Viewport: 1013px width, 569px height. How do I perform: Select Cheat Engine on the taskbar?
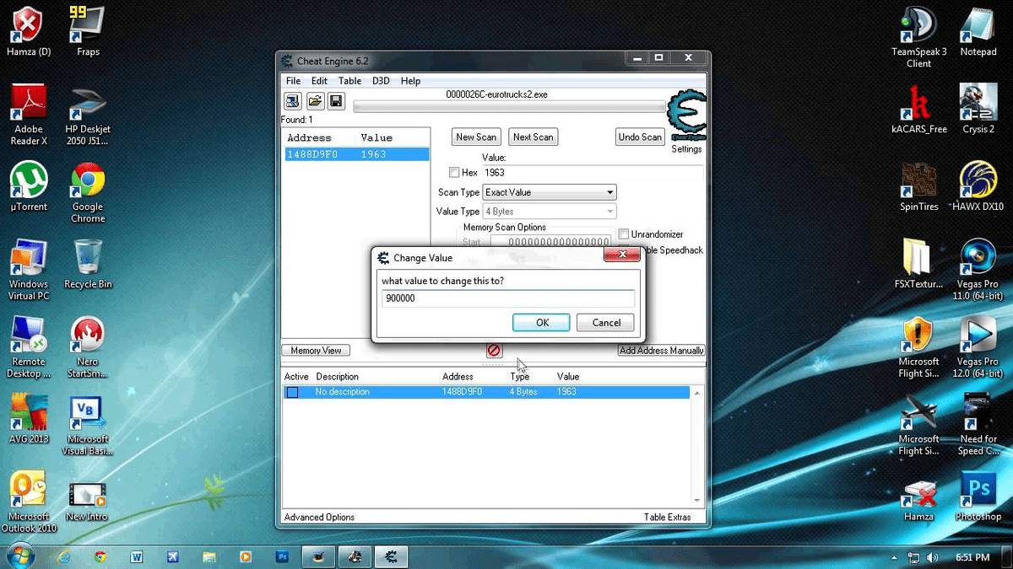(x=390, y=556)
